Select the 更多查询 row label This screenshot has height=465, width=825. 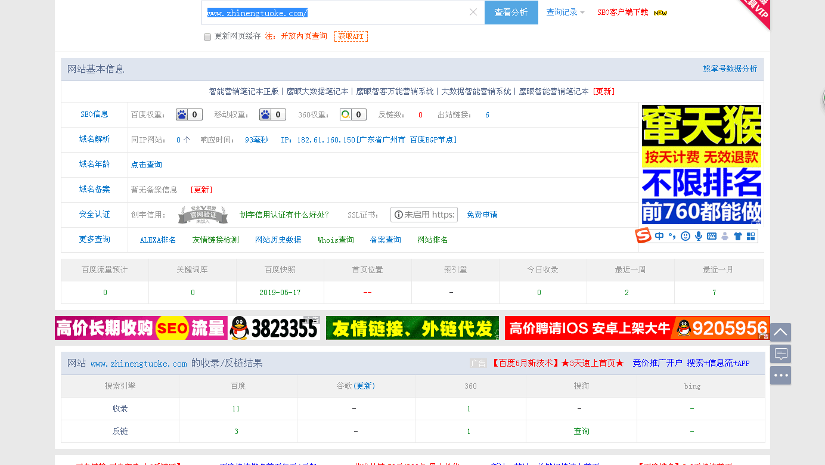tap(94, 240)
